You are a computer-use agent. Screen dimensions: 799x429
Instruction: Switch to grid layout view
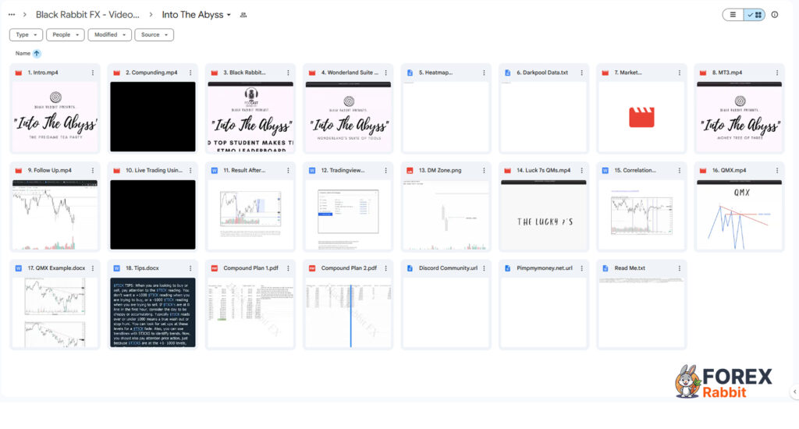click(755, 15)
